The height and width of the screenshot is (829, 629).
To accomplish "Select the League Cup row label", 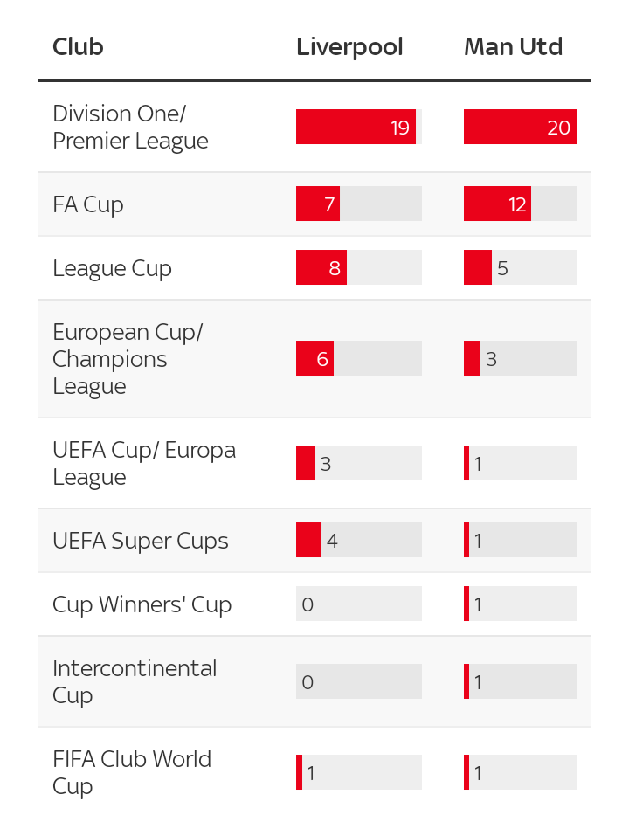I will tap(112, 268).
